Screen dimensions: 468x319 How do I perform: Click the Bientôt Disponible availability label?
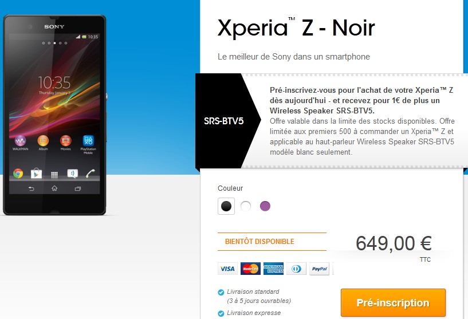pos(259,242)
